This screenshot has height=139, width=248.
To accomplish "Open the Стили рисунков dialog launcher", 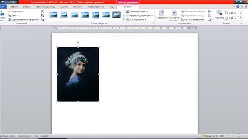I will (x=153, y=24).
